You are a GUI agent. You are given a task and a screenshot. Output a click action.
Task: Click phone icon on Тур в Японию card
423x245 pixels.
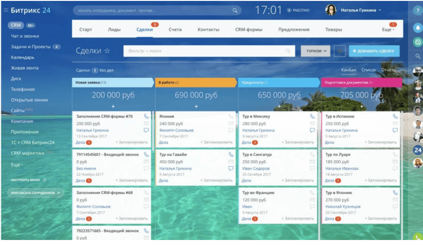395,193
